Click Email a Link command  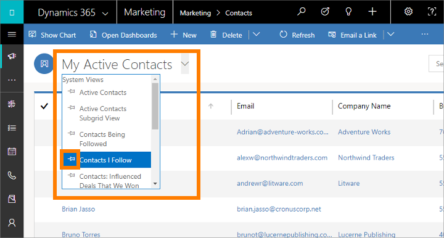click(x=352, y=35)
